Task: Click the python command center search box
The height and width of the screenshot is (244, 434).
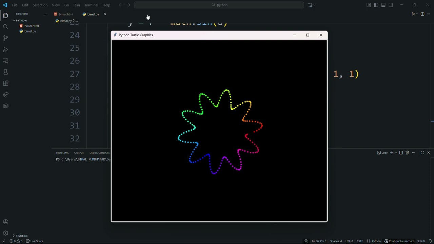Action: 219,5
